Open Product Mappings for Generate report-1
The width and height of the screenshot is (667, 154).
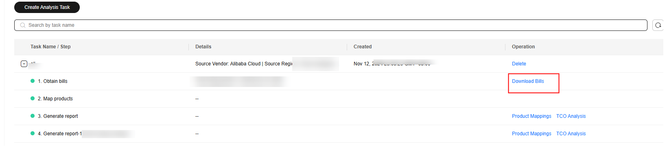click(531, 134)
